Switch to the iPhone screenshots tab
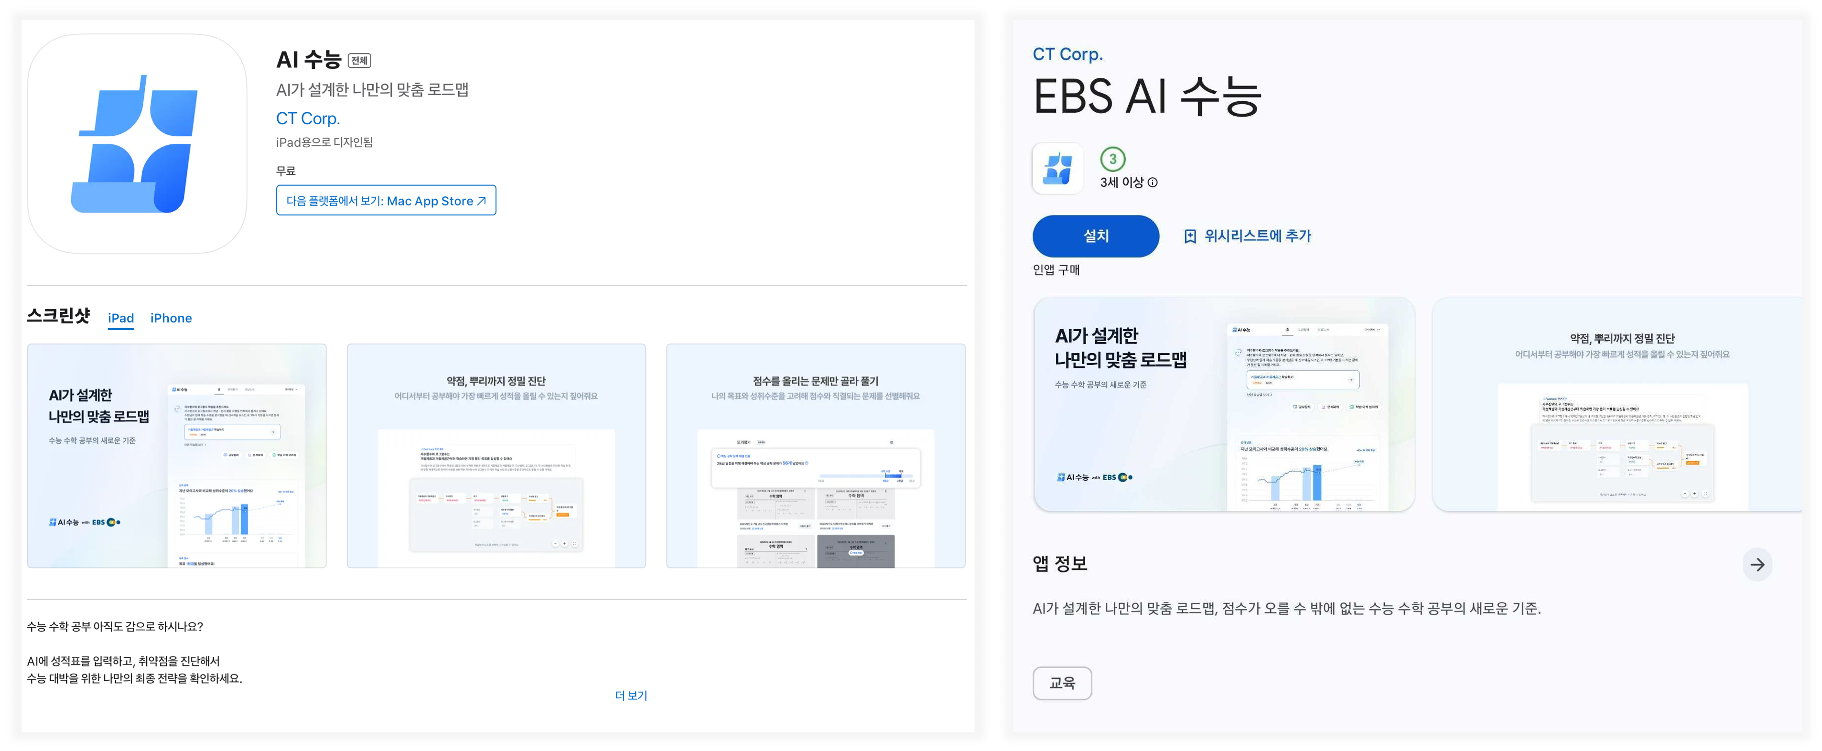Image resolution: width=1822 pixels, height=751 pixels. (171, 318)
